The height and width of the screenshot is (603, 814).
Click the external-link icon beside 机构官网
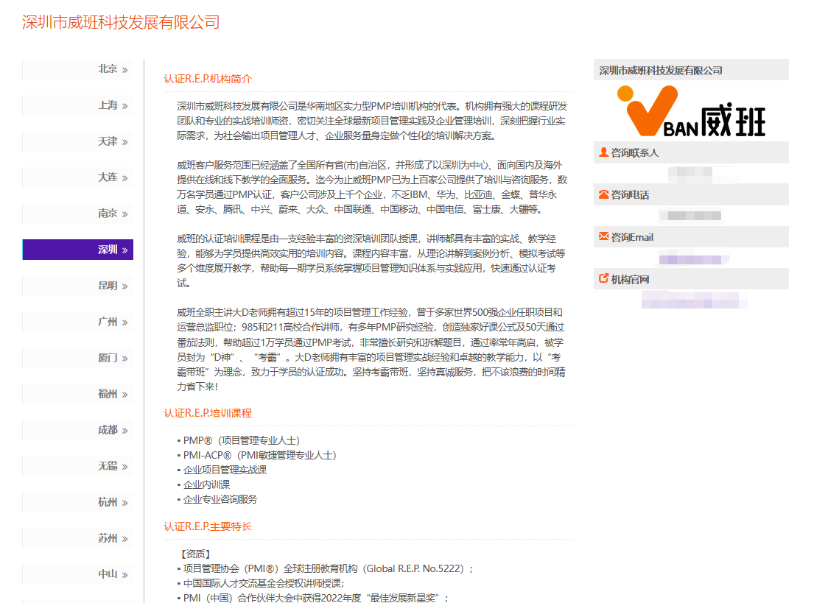603,278
